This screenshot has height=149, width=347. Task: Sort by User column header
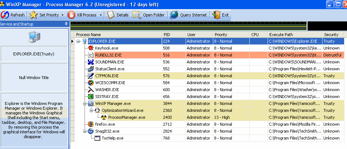(199, 35)
